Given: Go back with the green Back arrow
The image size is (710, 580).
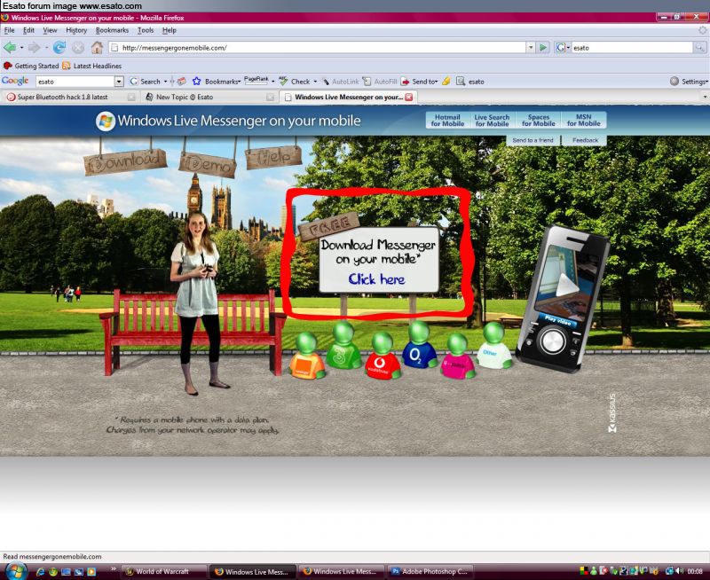Looking at the screenshot, I should pos(10,48).
